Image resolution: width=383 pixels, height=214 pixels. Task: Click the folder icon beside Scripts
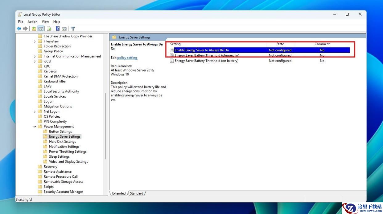40,187
